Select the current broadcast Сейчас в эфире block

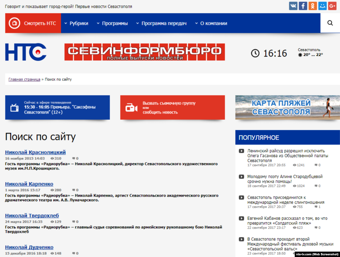click(57, 108)
